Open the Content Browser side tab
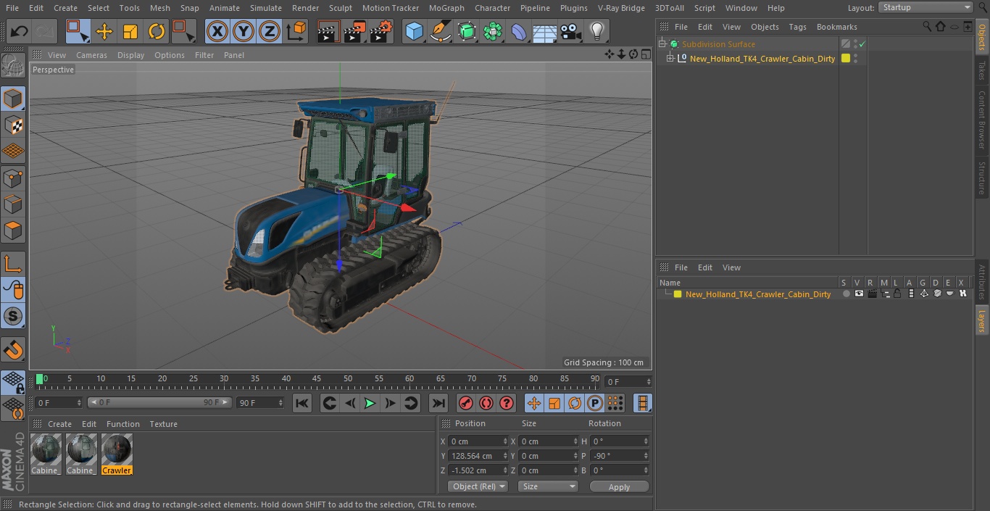990x511 pixels. point(982,119)
